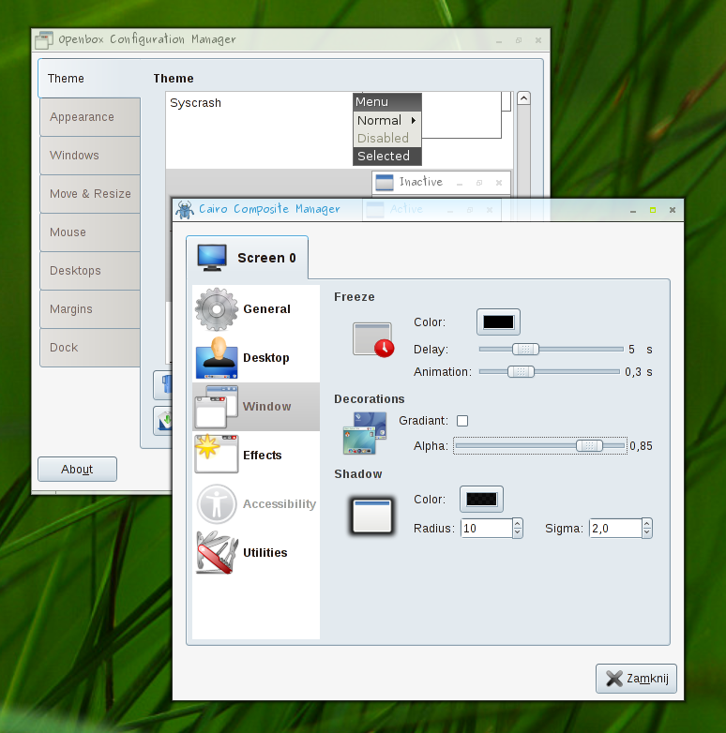Image resolution: width=726 pixels, height=733 pixels.
Task: Select Utilities label in sidebar
Action: click(265, 552)
